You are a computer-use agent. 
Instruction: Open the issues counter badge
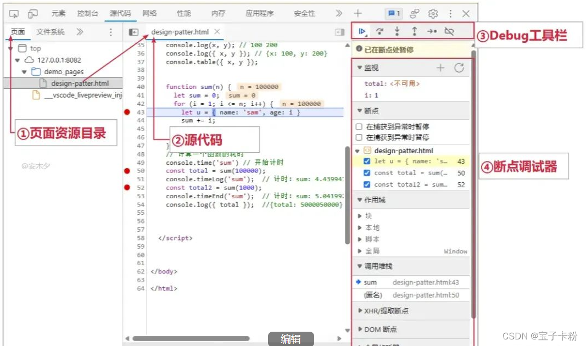[394, 13]
